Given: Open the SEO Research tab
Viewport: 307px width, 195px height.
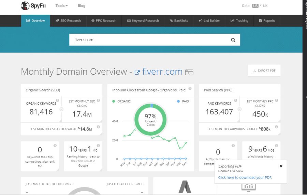Looking at the screenshot, I should click(x=68, y=20).
